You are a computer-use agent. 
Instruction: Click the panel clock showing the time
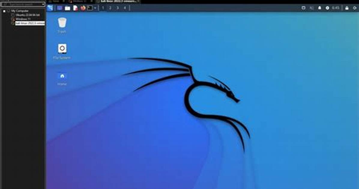336,8
